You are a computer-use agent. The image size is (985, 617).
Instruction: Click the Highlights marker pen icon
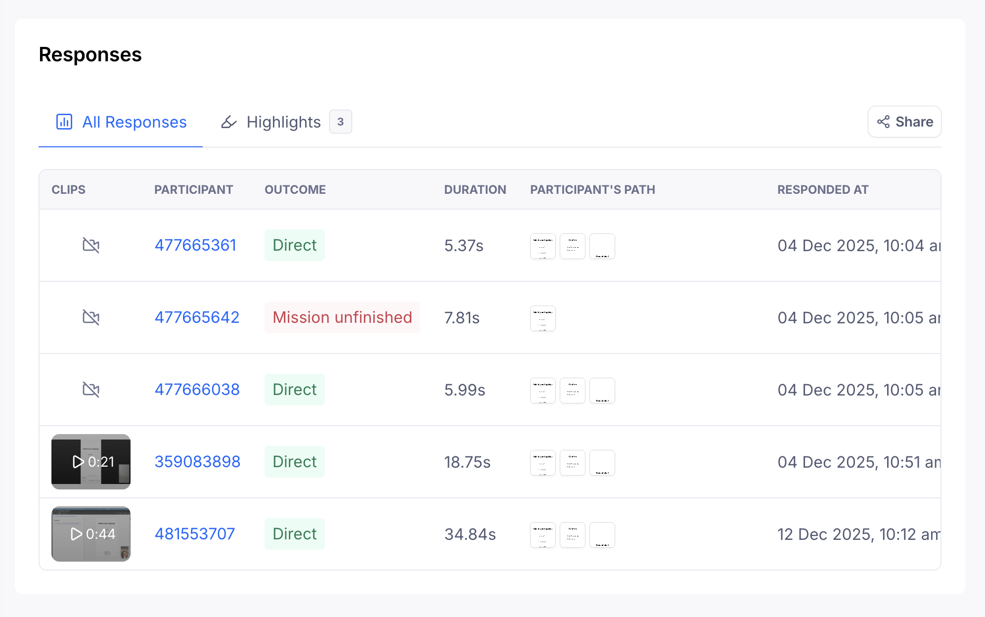point(228,122)
